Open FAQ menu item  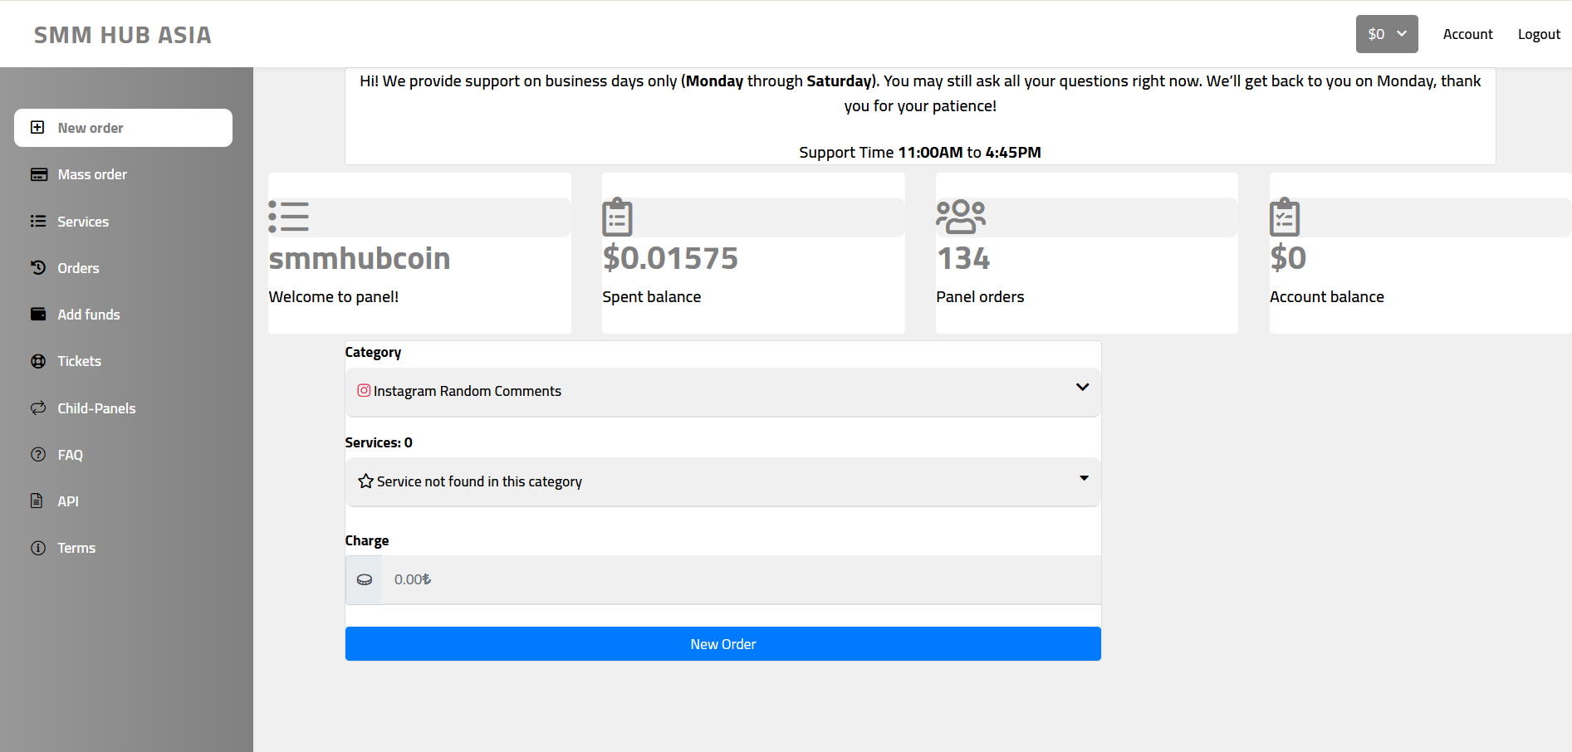[x=123, y=455]
